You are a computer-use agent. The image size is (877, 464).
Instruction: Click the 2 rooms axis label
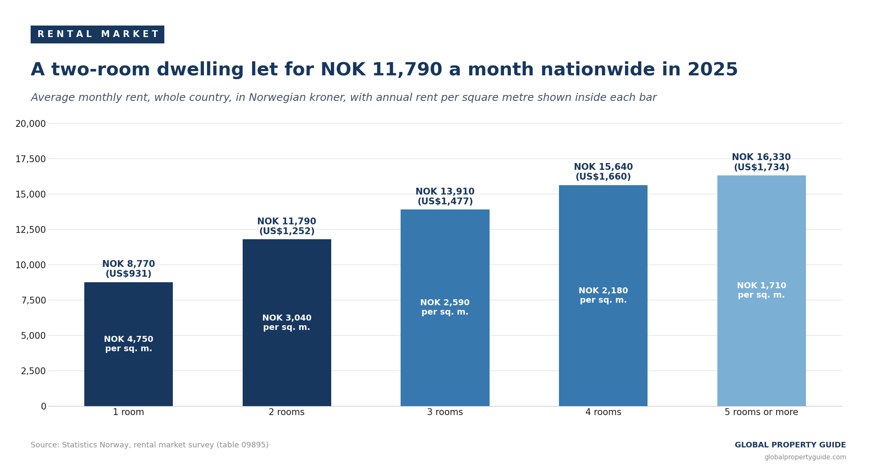click(287, 412)
